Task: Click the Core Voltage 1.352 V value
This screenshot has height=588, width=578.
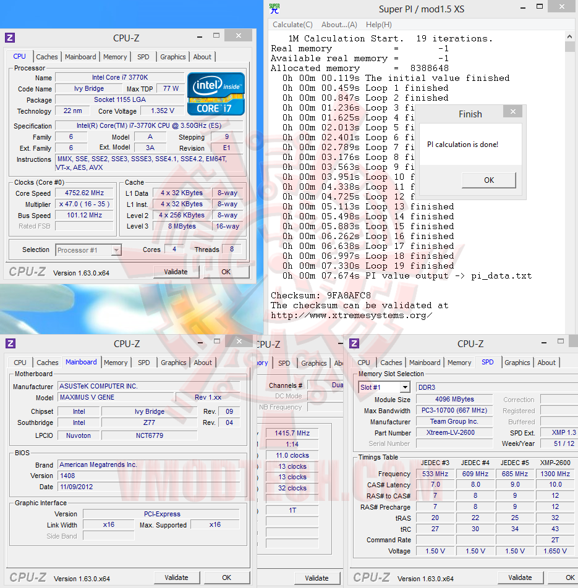Action: (163, 111)
